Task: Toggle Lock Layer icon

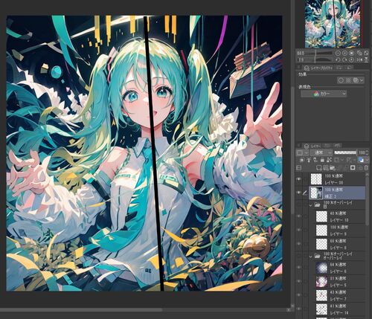Action: pos(322,160)
